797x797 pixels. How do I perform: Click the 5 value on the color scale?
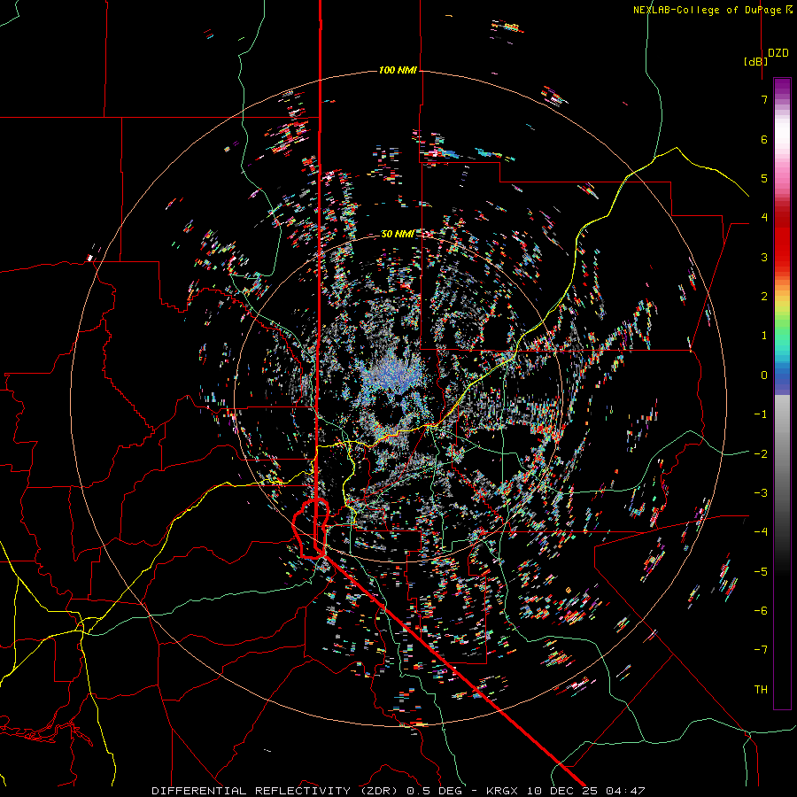764,178
